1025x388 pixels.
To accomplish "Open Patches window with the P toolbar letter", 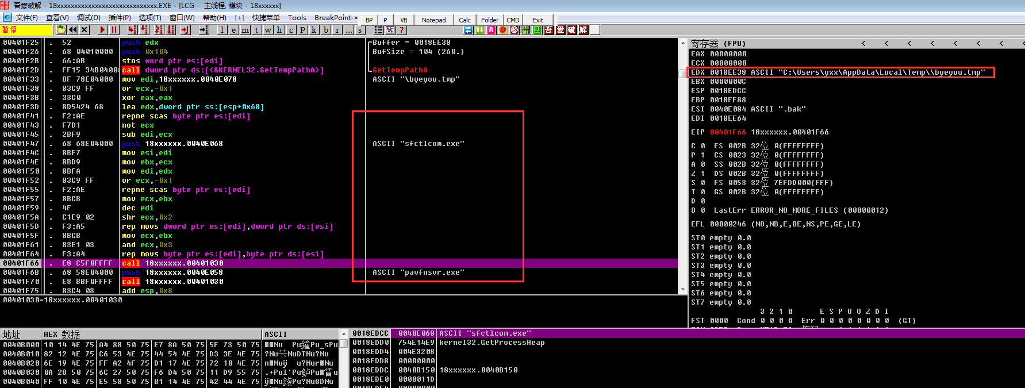I will tap(303, 30).
